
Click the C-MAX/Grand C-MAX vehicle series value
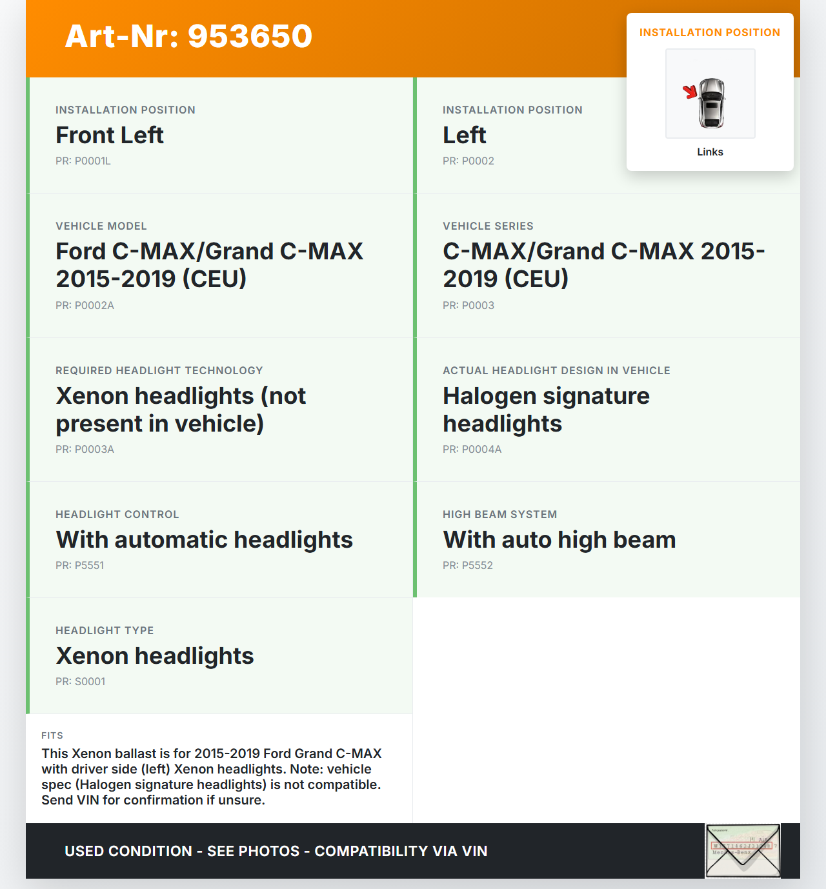(603, 265)
